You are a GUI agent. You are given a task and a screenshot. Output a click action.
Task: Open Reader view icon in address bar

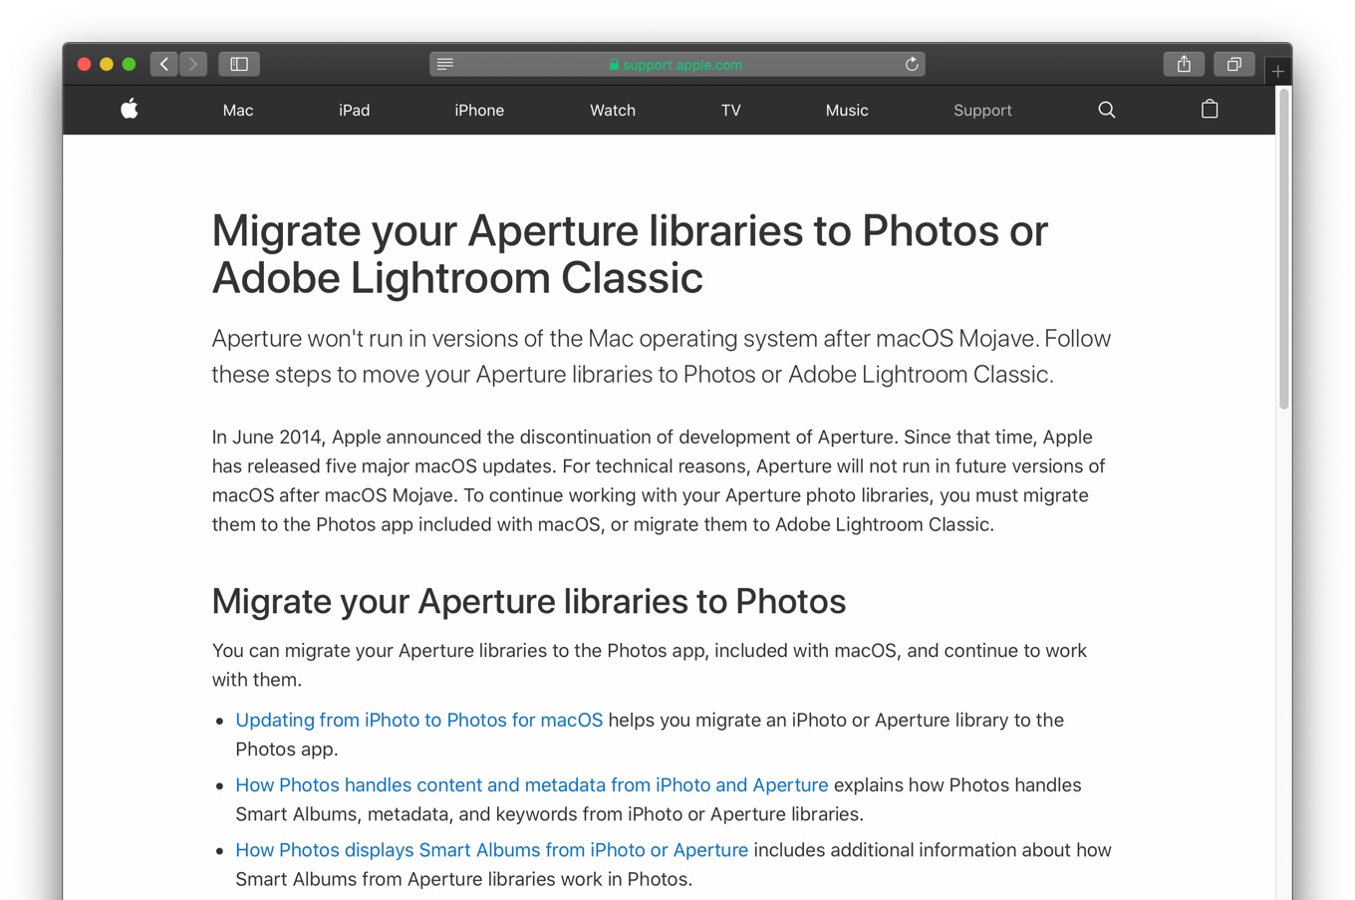click(x=445, y=64)
